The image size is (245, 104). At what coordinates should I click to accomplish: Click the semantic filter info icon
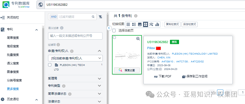pyautogui.click(x=62, y=28)
